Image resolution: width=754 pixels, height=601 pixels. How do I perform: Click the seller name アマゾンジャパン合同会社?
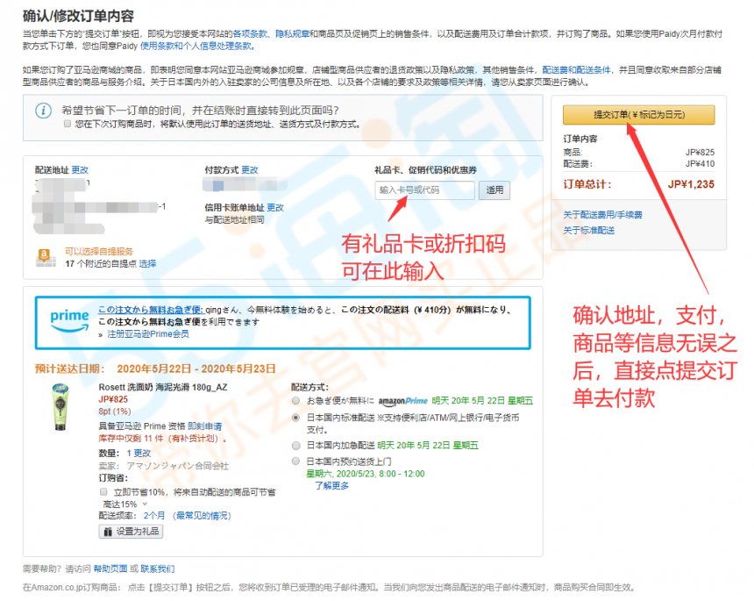point(177,466)
